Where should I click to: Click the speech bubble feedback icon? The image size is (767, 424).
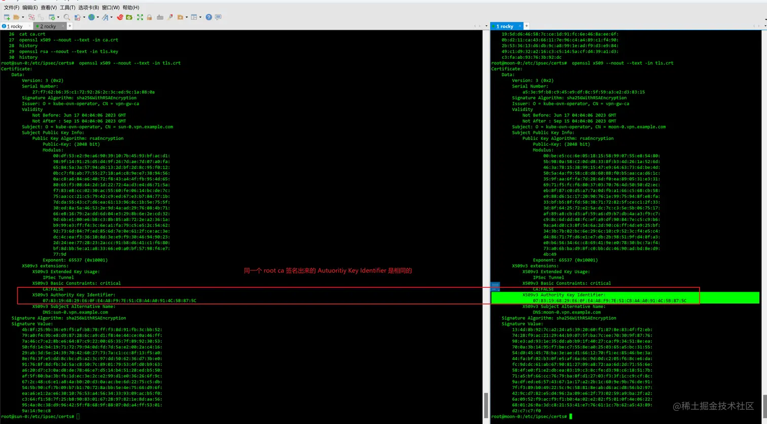218,17
